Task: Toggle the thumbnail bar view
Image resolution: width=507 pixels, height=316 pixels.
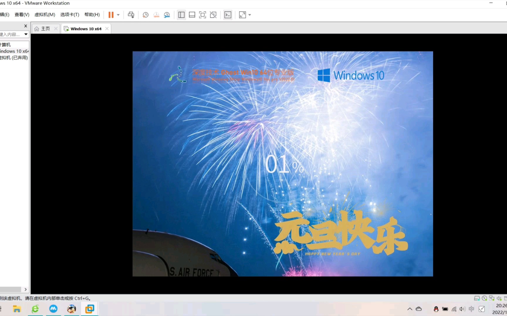Action: (192, 15)
